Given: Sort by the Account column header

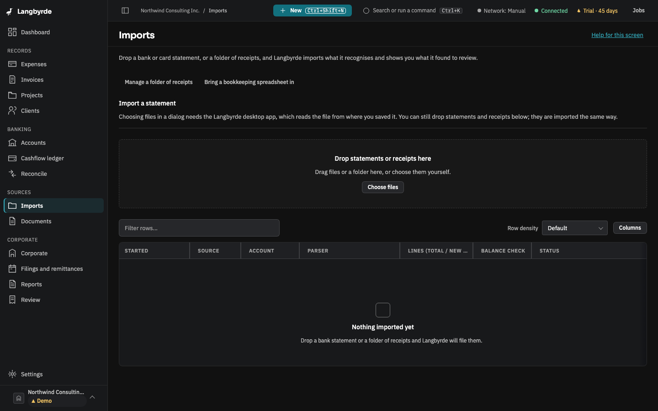Looking at the screenshot, I should 270,251.
